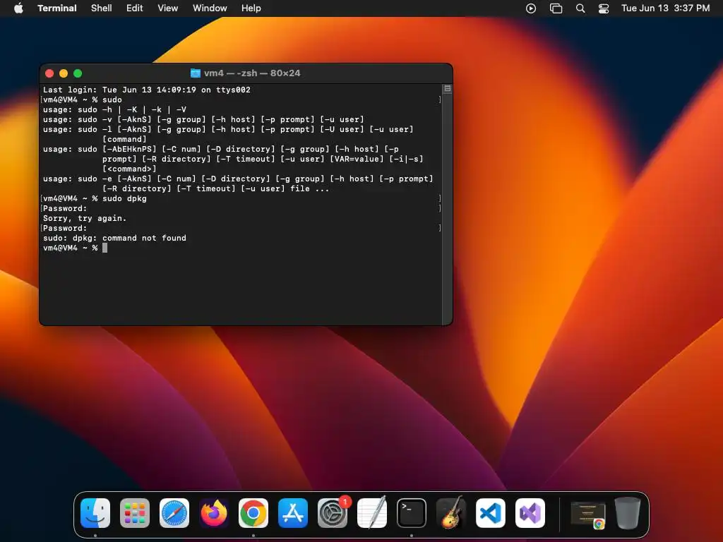Image resolution: width=723 pixels, height=542 pixels.
Task: Click the 'Sorry, try again.' line
Action: (x=85, y=219)
